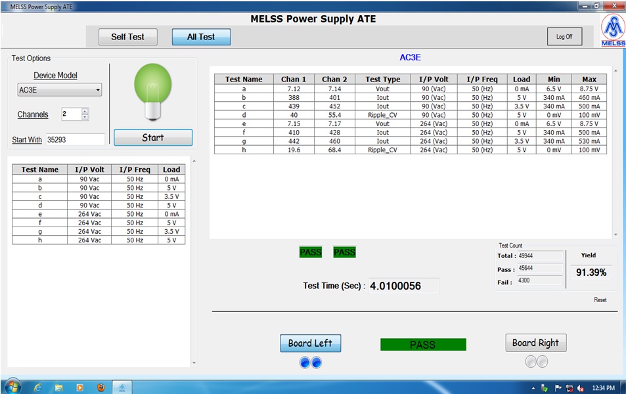626x394 pixels.
Task: Click the Load column header in the left table
Action: [x=171, y=169]
